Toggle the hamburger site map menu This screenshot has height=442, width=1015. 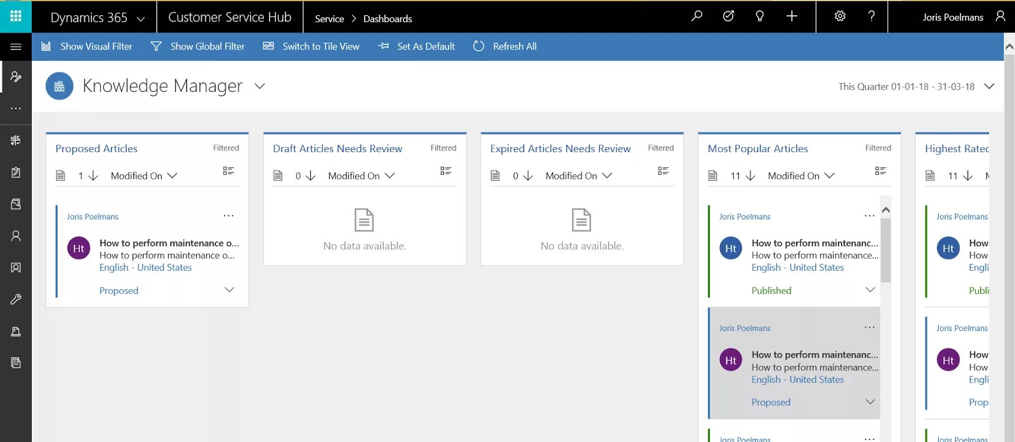pos(16,46)
